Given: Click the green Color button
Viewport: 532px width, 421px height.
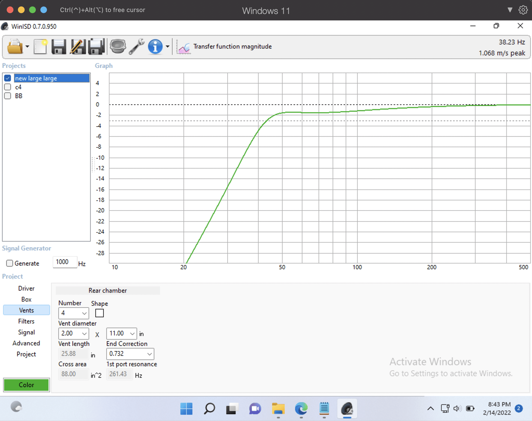Looking at the screenshot, I should click(x=26, y=385).
